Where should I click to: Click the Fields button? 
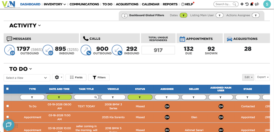(76, 77)
